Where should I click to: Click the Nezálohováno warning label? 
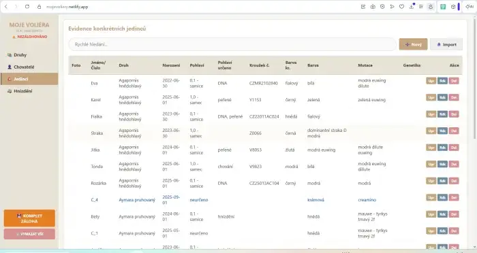tap(29, 37)
